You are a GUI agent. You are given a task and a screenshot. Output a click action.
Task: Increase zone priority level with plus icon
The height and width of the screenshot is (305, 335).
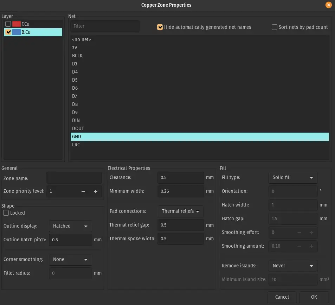[95, 191]
